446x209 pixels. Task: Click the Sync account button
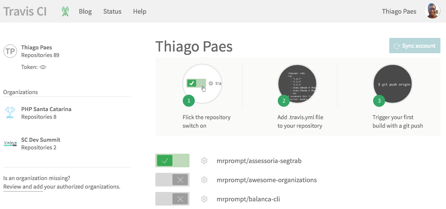tap(415, 46)
